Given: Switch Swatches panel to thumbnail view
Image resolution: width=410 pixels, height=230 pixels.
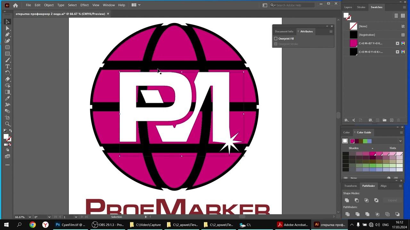Looking at the screenshot, I should click(x=403, y=16).
